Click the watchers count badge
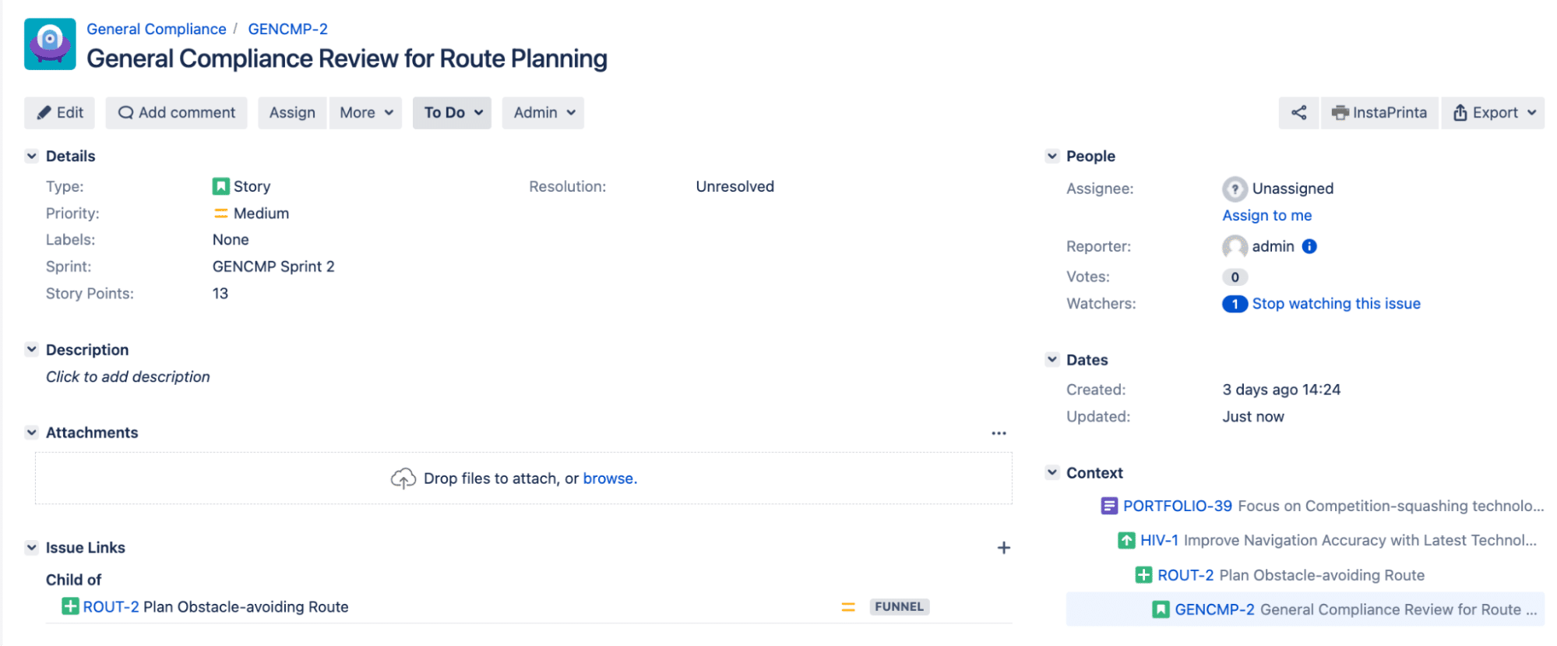This screenshot has height=646, width=1557. click(1234, 304)
